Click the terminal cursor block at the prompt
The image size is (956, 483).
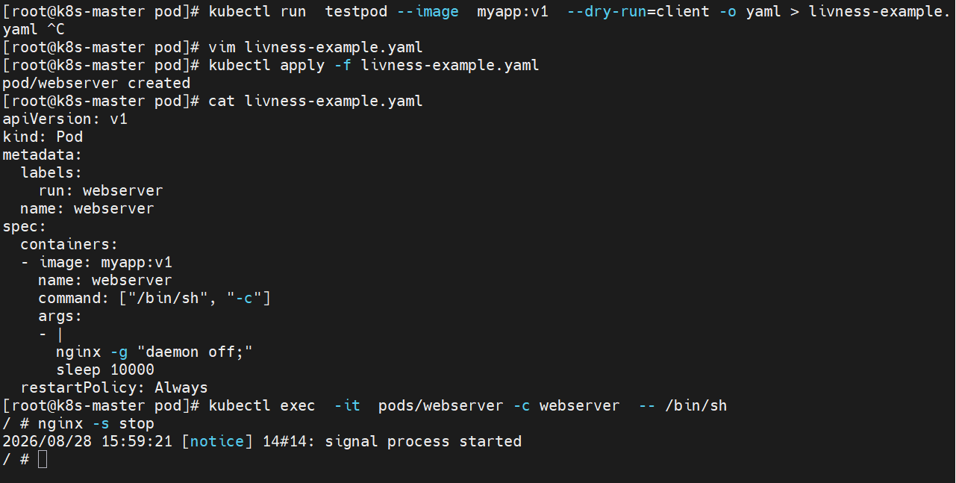43,459
